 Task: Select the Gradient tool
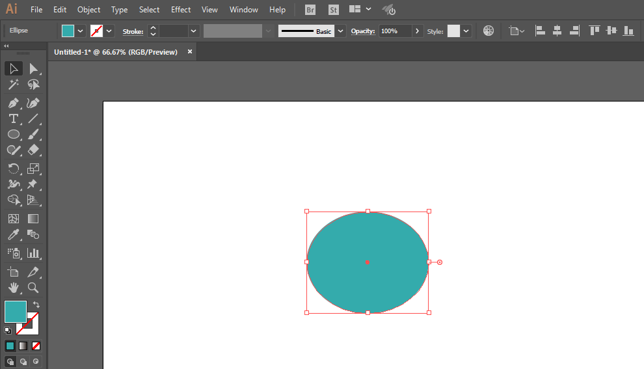coord(33,219)
